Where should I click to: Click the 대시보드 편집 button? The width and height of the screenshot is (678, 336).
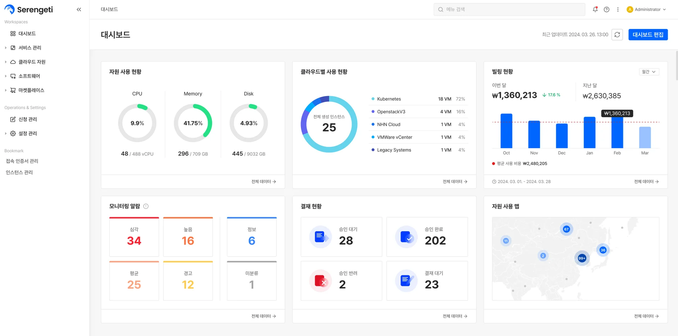(x=648, y=35)
